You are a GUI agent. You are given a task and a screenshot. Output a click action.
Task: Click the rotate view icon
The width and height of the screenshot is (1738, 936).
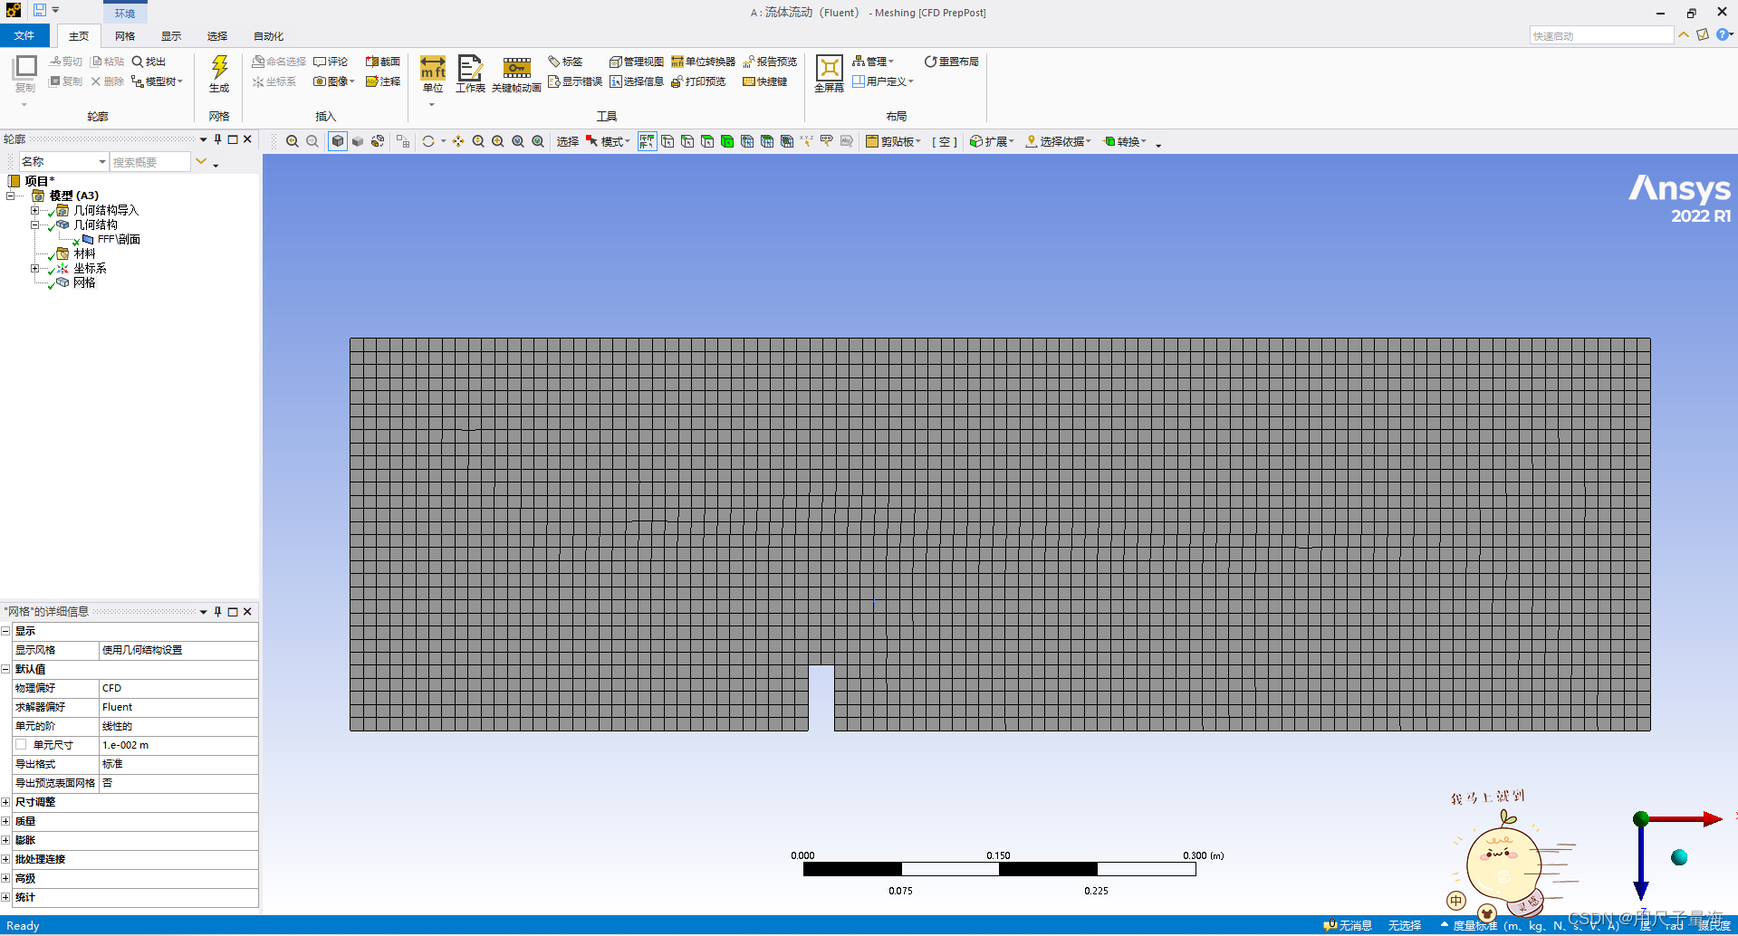428,141
